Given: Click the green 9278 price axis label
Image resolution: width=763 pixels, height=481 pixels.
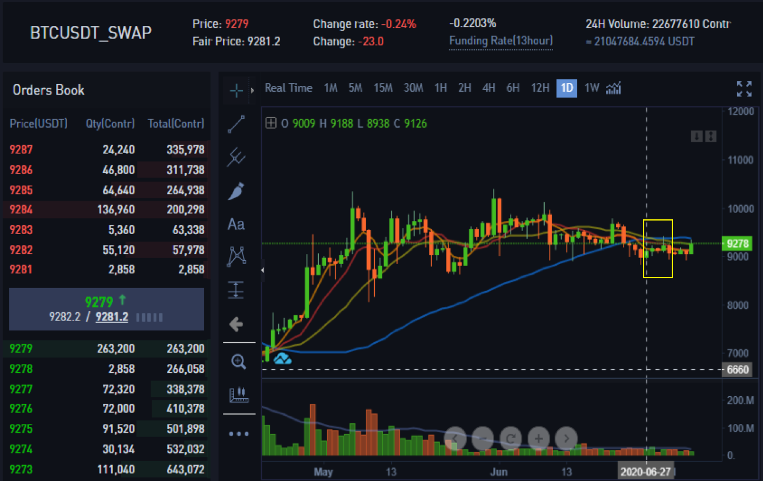Looking at the screenshot, I should coord(737,243).
